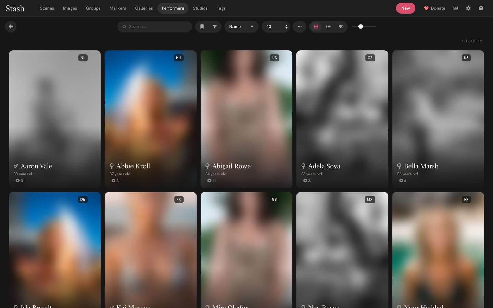Open the Tags tab
This screenshot has width=493, height=308.
(x=221, y=8)
